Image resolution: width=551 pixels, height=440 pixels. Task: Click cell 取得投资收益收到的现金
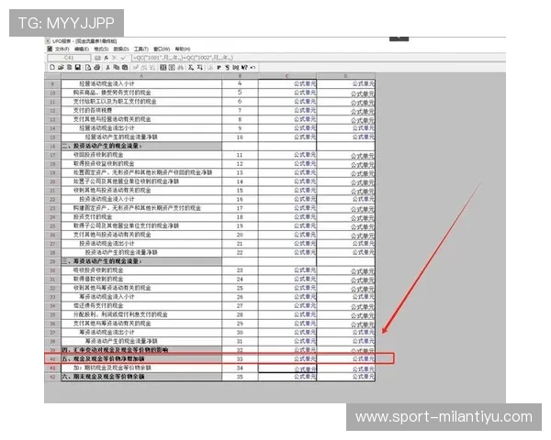141,164
